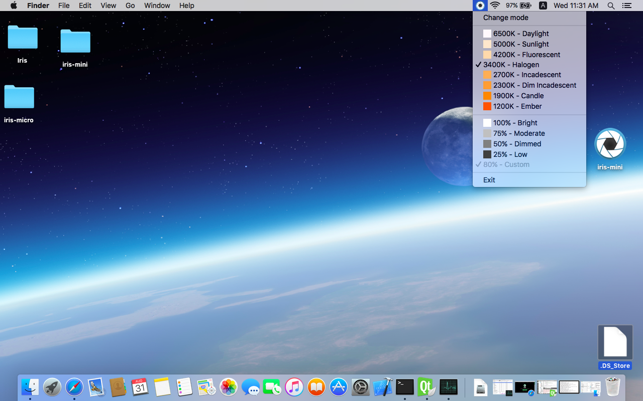
Task: Click the 4200K Fluorescent color swatch
Action: point(487,55)
